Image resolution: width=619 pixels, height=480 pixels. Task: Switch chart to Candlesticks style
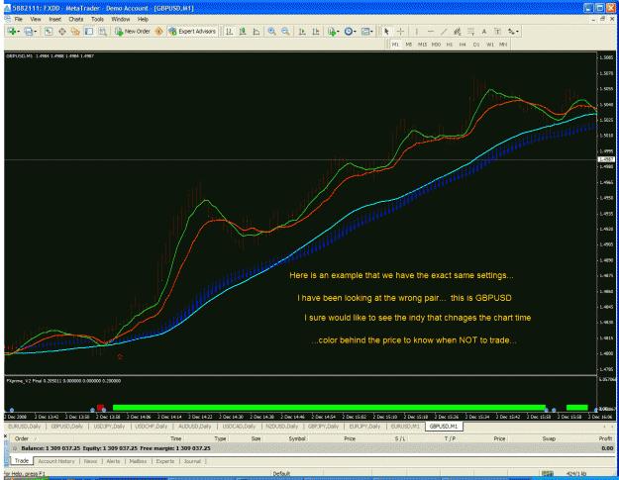click(243, 31)
